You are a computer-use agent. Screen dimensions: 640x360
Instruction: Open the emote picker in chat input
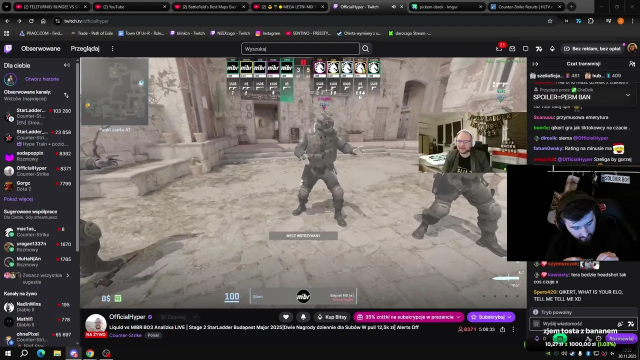point(620,324)
